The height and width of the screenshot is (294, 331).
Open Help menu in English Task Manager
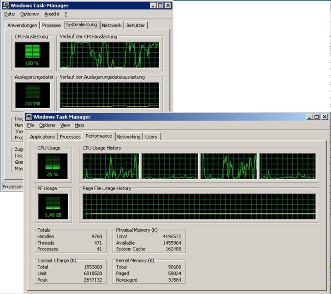(79, 125)
